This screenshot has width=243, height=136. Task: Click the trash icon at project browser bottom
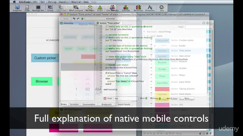[210, 133]
